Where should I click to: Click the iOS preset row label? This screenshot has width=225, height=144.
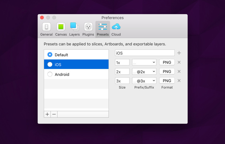[58, 65]
